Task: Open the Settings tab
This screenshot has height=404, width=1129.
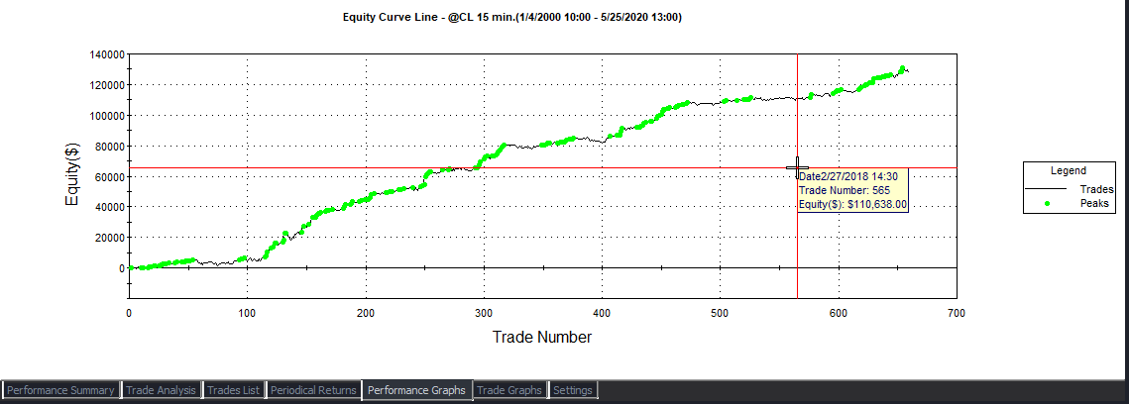Action: click(573, 390)
